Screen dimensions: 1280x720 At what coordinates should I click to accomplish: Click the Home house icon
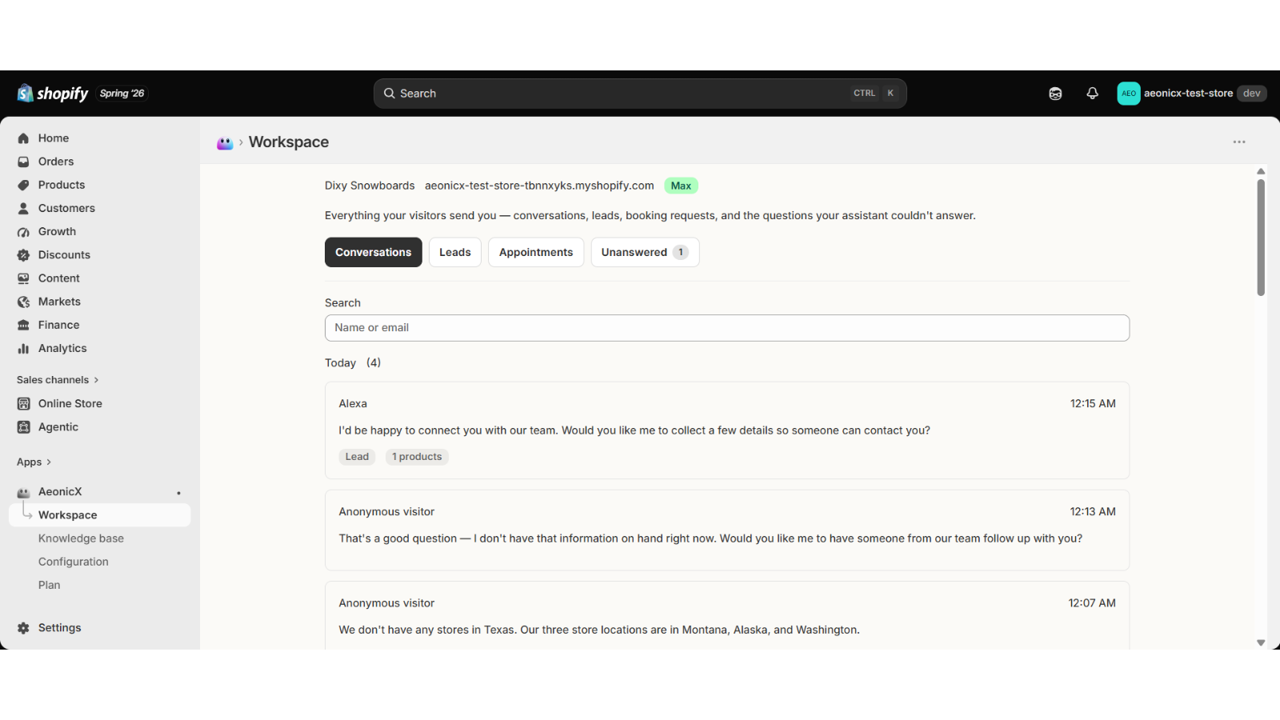(23, 138)
